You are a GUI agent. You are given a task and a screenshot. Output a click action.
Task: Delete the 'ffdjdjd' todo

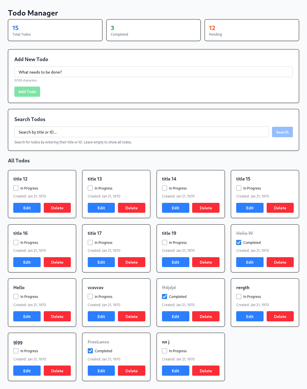[206, 316]
